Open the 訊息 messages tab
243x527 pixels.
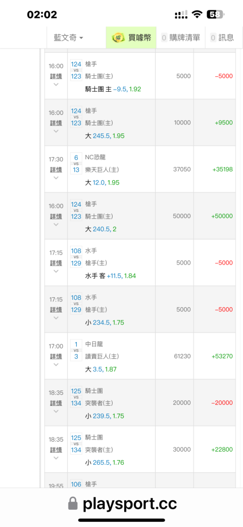coord(222,37)
